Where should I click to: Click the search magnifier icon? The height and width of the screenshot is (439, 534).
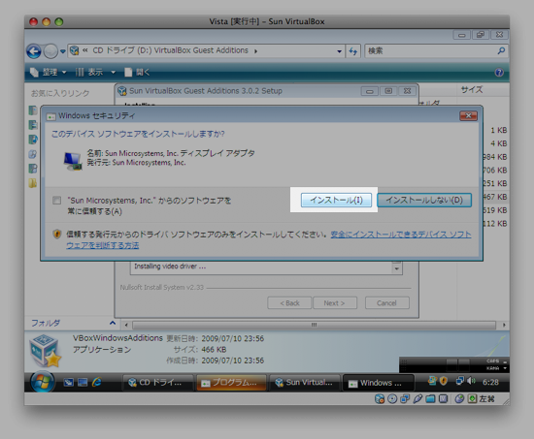(501, 51)
